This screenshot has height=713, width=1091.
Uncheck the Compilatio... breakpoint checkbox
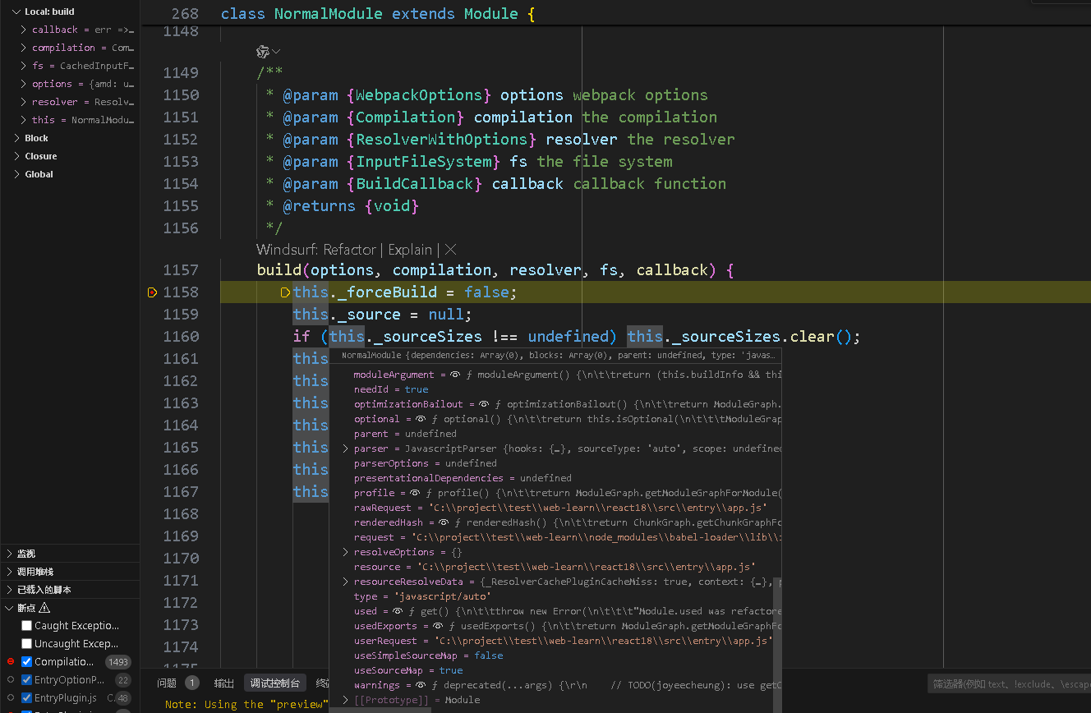point(26,662)
